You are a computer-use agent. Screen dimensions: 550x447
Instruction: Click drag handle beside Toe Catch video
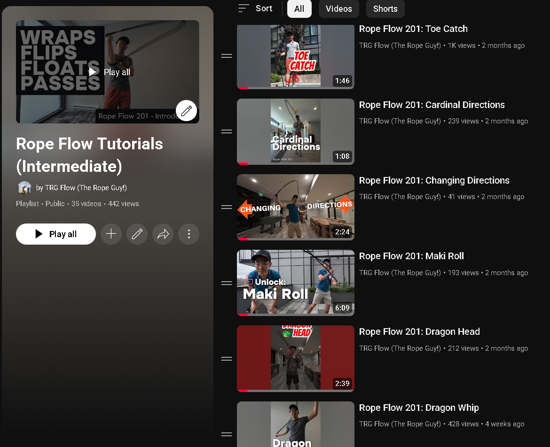coord(227,56)
